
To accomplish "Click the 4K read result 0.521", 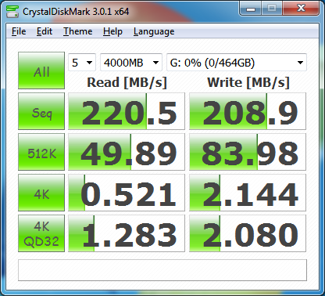I will (127, 193).
